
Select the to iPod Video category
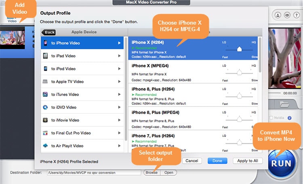82,69
